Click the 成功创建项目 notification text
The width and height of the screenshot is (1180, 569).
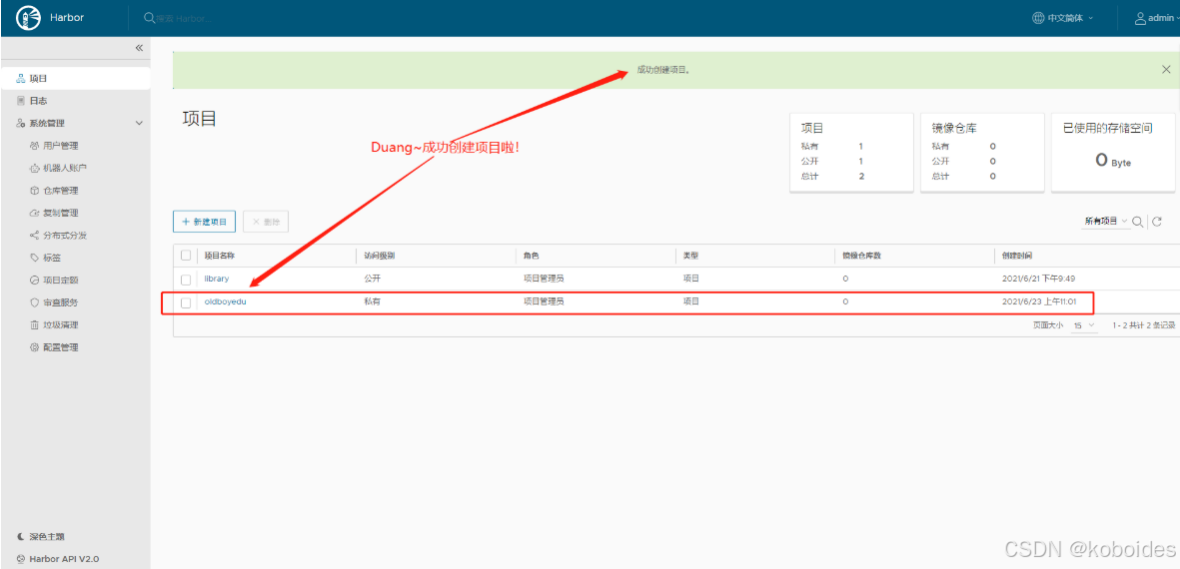[663, 69]
